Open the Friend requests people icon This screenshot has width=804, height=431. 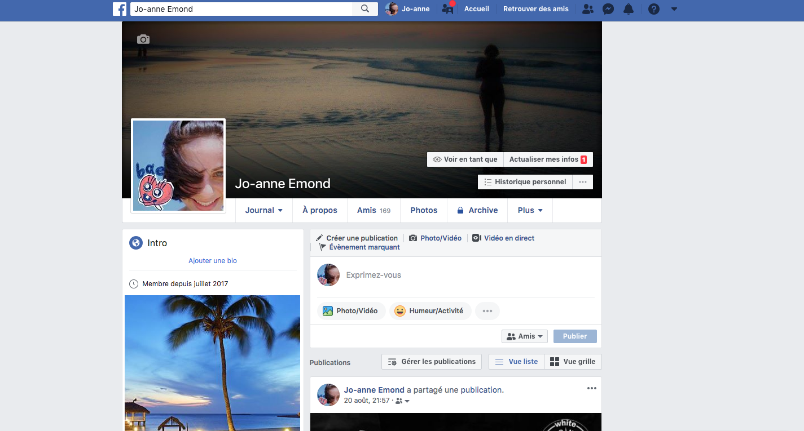[x=587, y=9]
